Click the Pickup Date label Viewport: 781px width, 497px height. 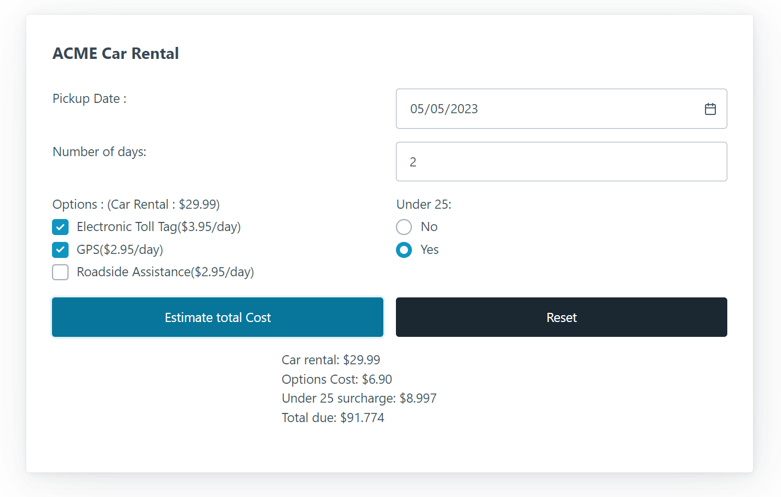click(x=89, y=98)
